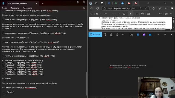Image resolution: width=175 pixels, height=98 pixels.
Task: Click the Notepad vertical scrollbar
Action: [86, 84]
